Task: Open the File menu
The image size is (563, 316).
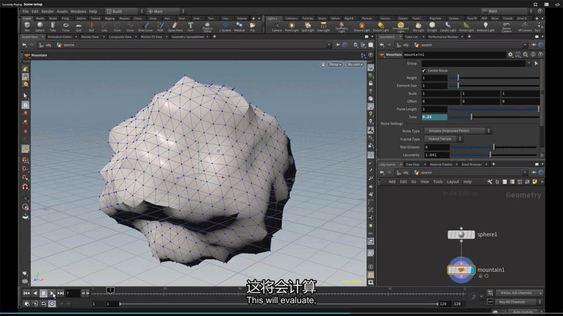Action: (x=25, y=12)
